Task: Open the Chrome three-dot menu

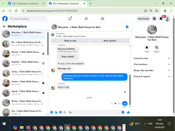Action: click(171, 11)
